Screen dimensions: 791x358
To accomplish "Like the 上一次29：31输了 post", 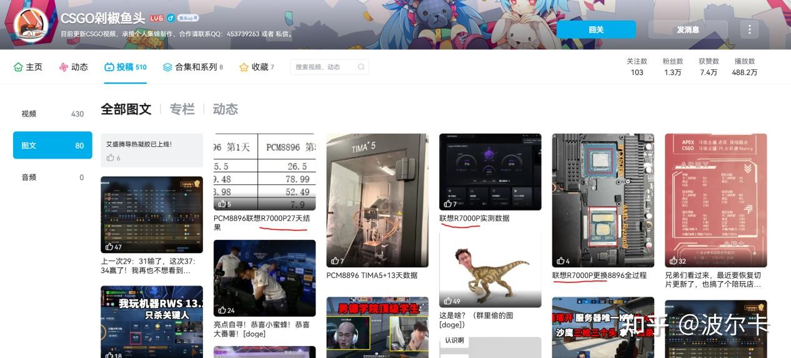I will pyautogui.click(x=109, y=247).
